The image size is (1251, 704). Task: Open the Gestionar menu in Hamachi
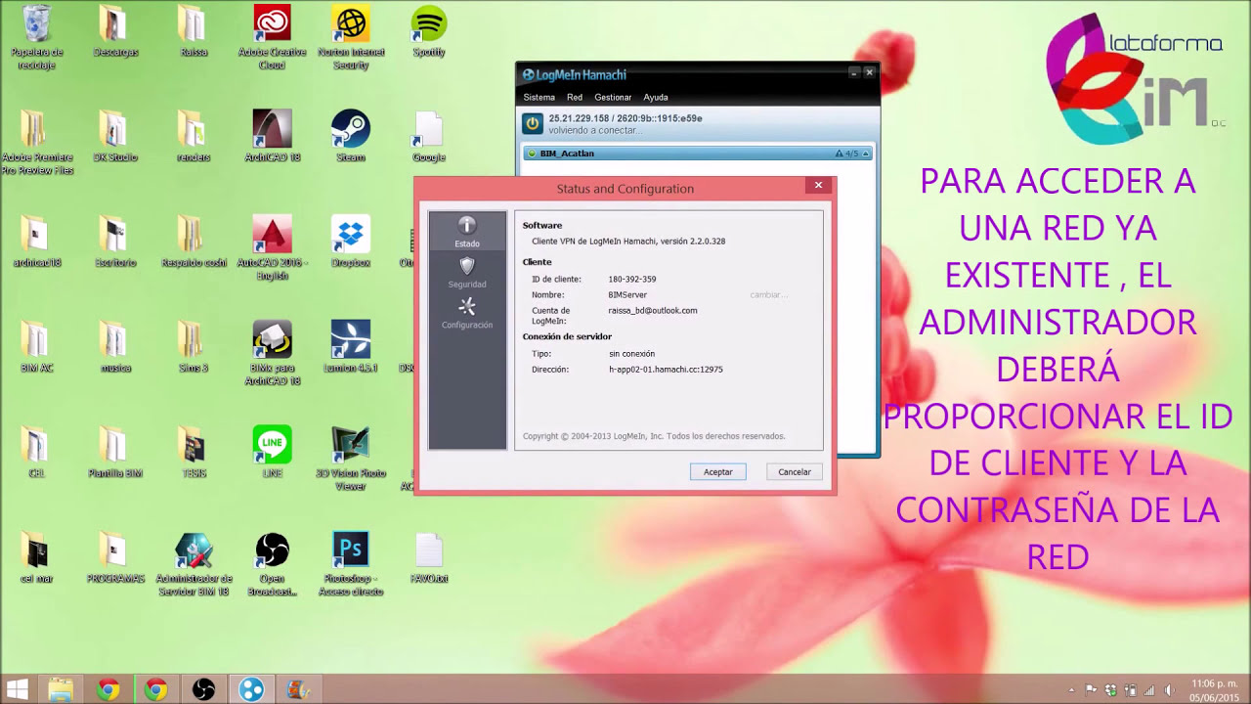pos(613,98)
